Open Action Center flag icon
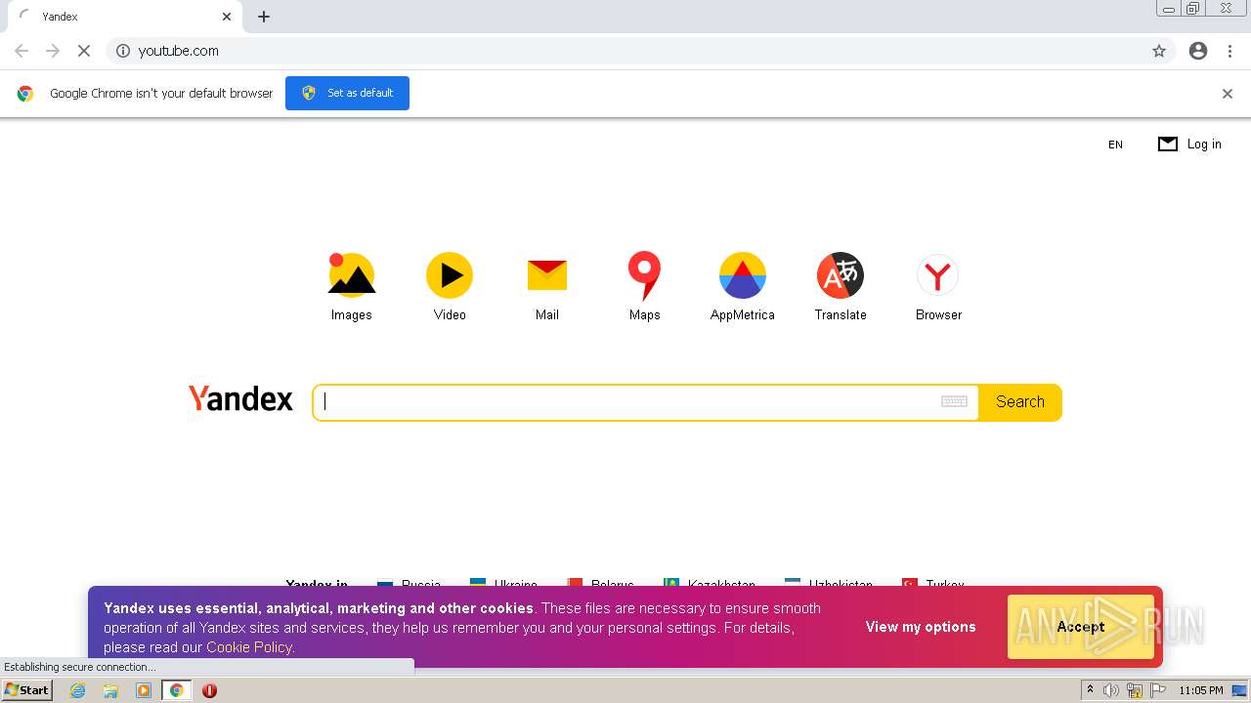This screenshot has height=703, width=1251. click(x=1158, y=690)
